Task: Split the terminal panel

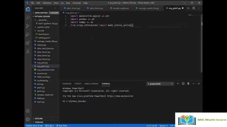Action: tap(183, 84)
